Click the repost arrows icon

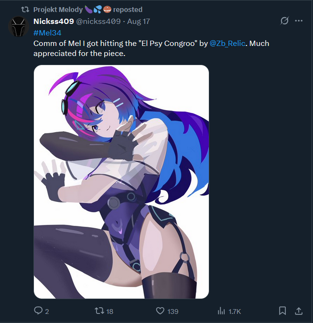coord(99,311)
